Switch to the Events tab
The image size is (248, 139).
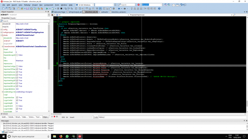click(13, 18)
